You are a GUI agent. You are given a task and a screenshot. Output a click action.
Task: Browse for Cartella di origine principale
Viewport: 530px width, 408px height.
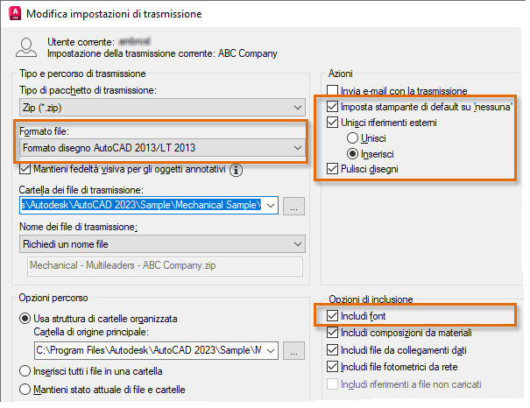(x=294, y=350)
